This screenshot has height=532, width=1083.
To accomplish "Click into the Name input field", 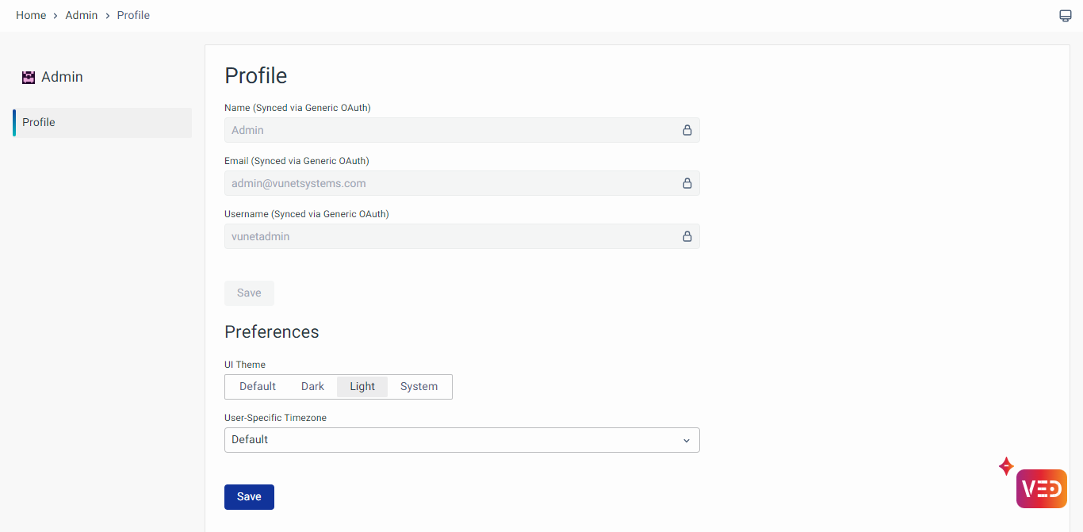I will [452, 130].
